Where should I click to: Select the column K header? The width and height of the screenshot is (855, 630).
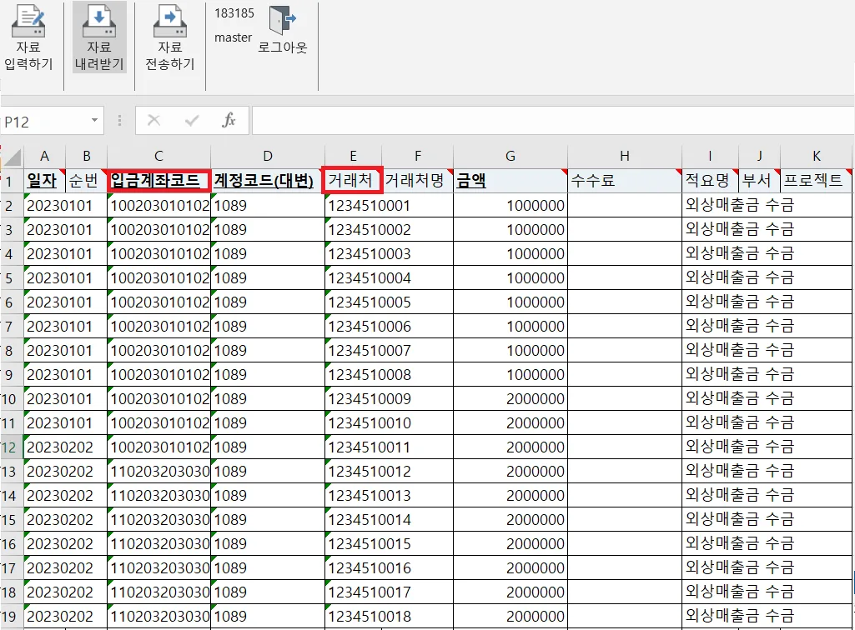[817, 157]
